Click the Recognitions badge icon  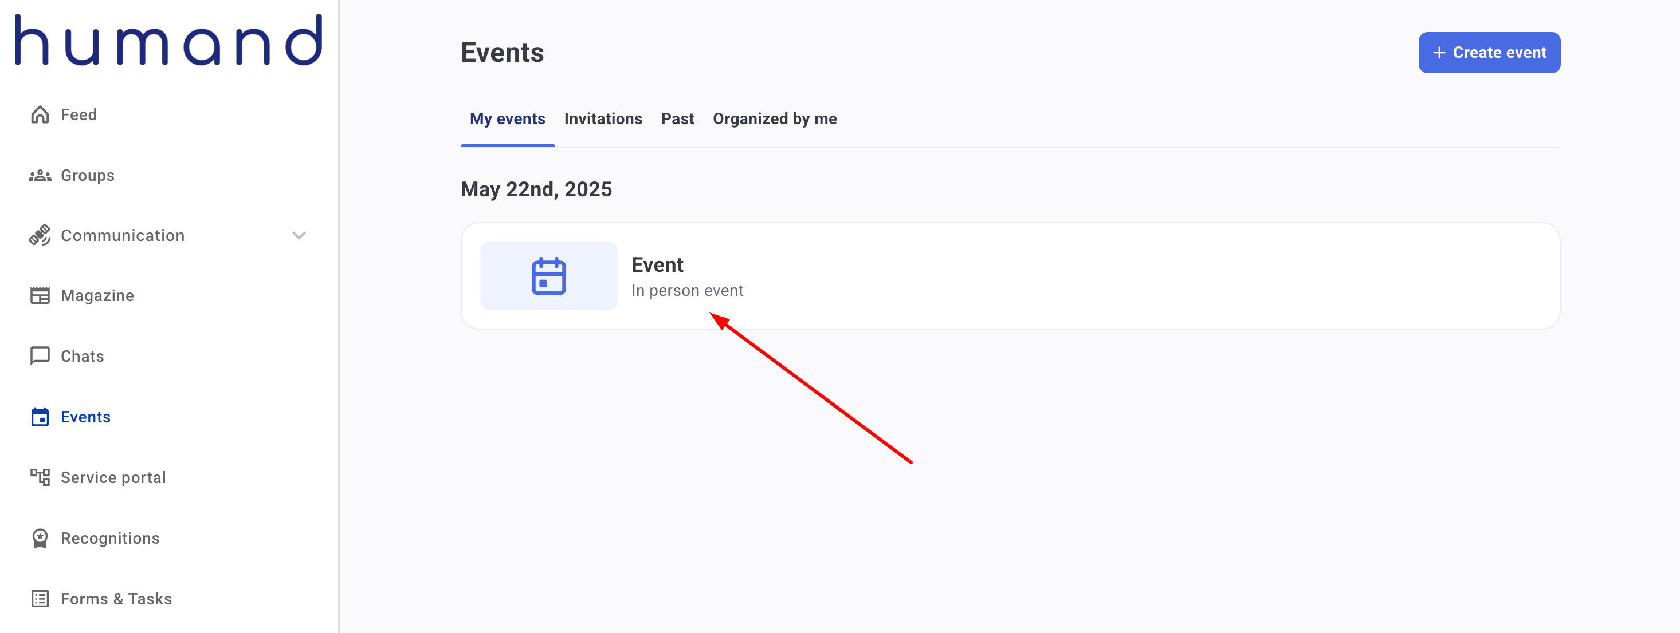point(40,538)
